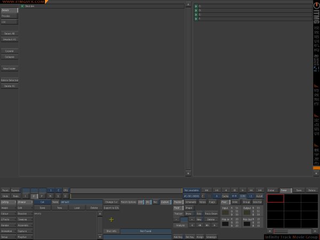
Task: Toggle the Printer light button
Action: click(179, 202)
